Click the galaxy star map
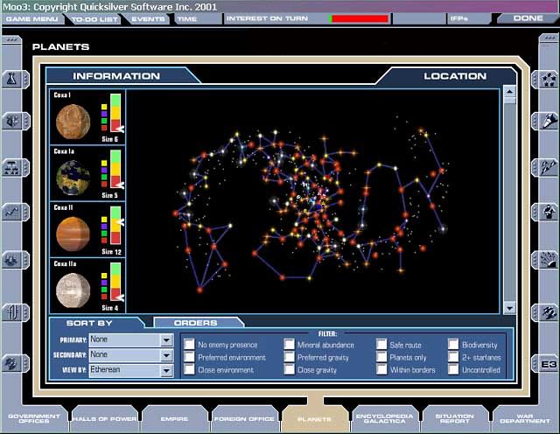560x434 pixels. (313, 201)
